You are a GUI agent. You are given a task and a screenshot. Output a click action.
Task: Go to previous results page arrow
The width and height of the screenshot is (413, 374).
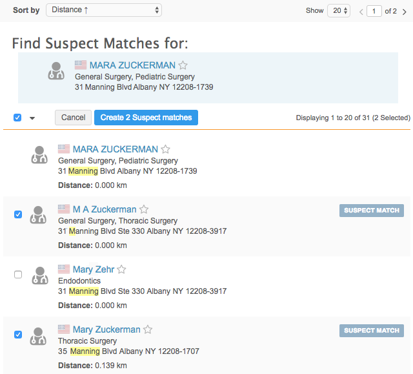pos(361,11)
